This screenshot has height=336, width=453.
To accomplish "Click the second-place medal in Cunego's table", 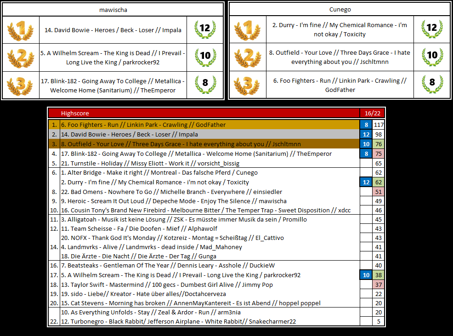I will click(x=248, y=57).
